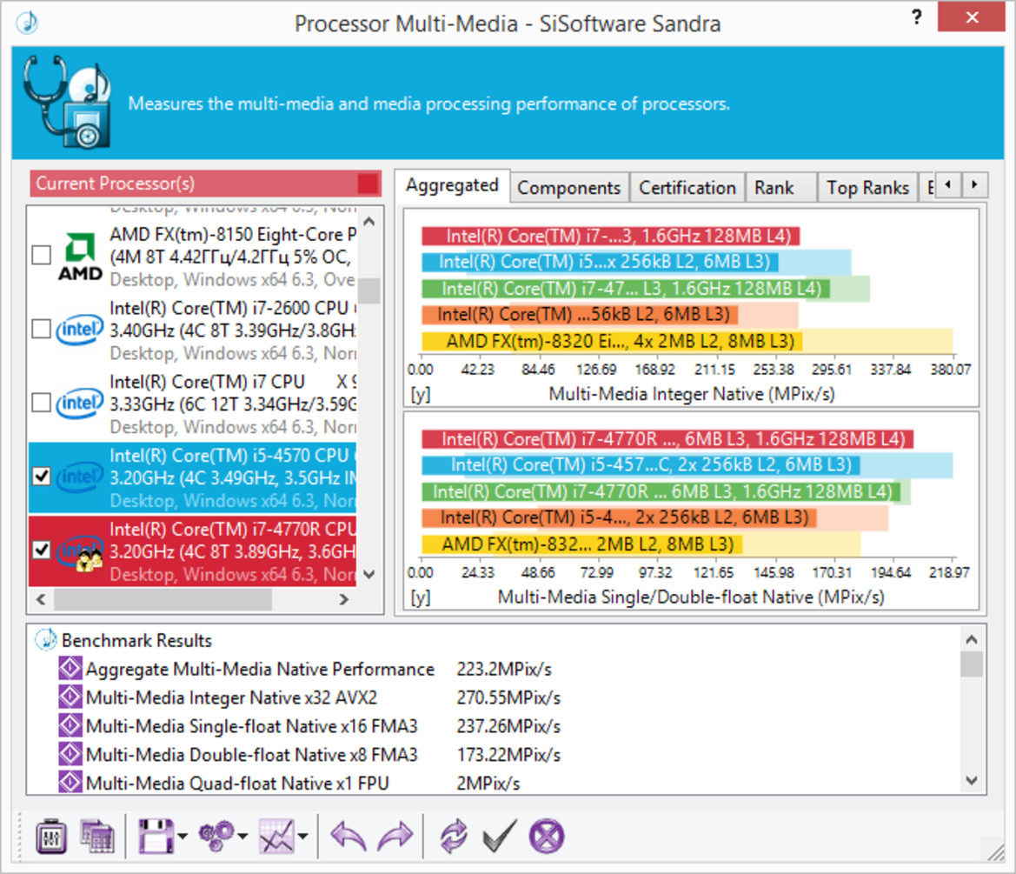Click the 173.22MPix/s value

[x=508, y=755]
